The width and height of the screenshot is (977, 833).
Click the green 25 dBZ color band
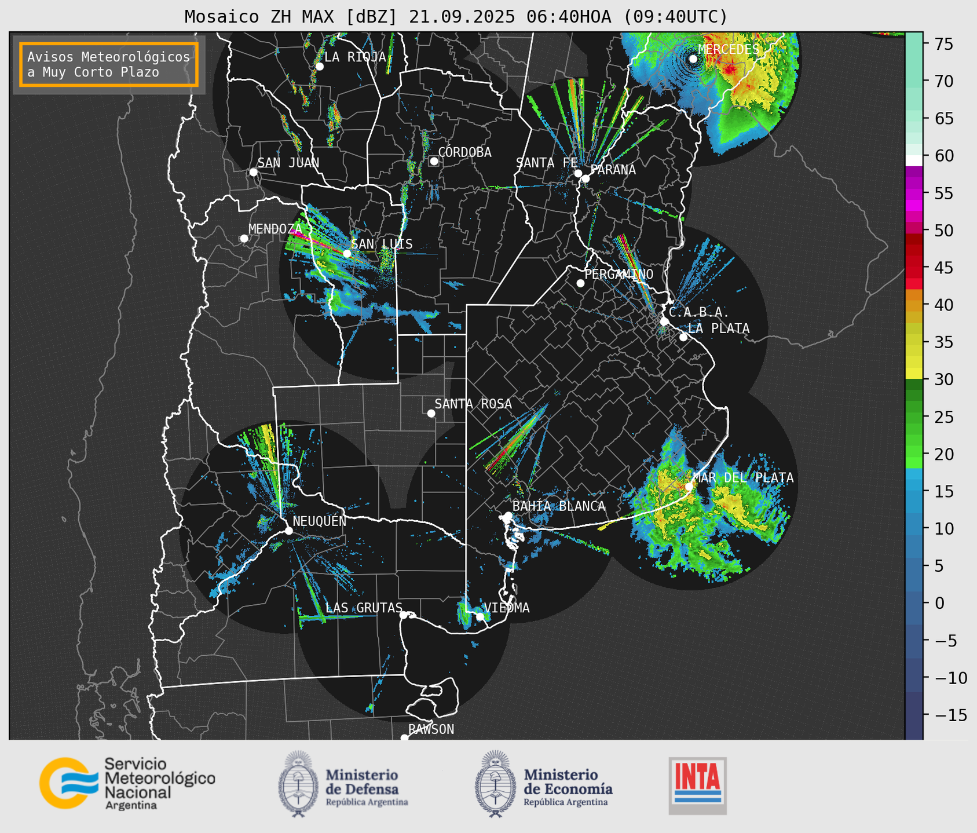pyautogui.click(x=914, y=417)
